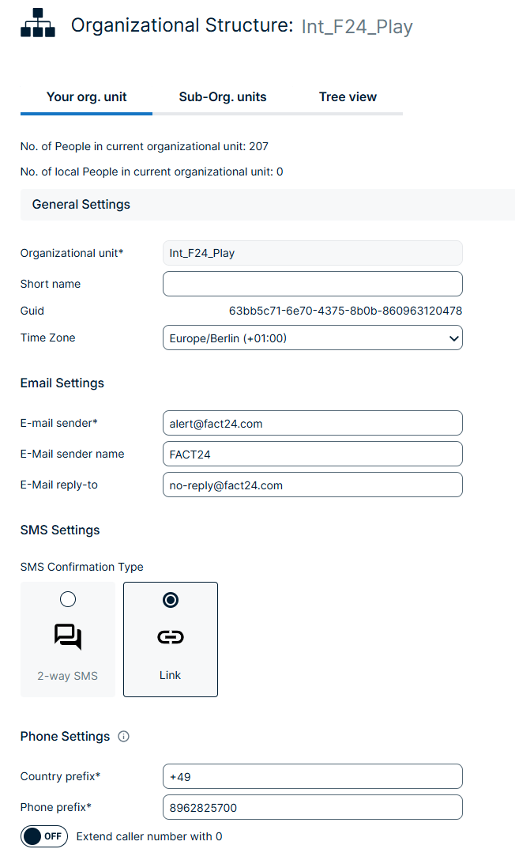Click the organizational structure hierarchy icon
Screen dimensions: 515x864
[38, 25]
